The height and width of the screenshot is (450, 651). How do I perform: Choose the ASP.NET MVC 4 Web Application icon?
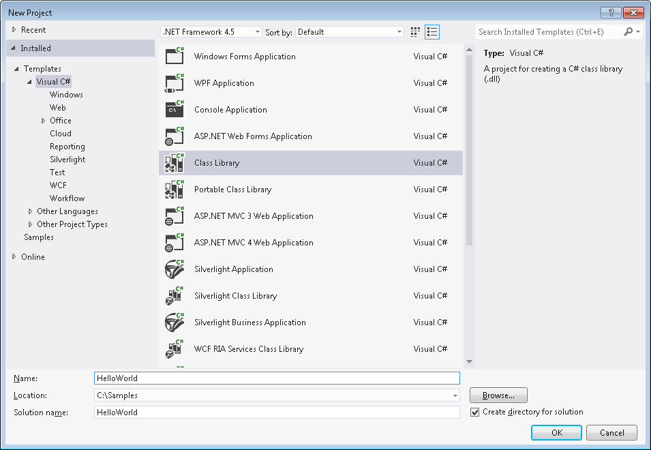[175, 243]
